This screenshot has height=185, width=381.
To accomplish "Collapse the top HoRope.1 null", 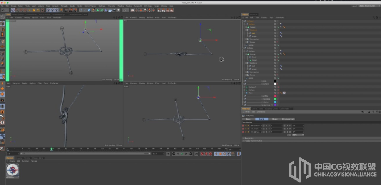I will click(x=243, y=21).
